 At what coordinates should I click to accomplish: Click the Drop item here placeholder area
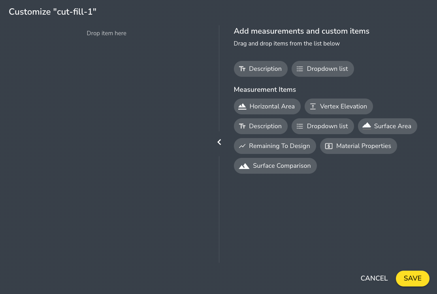tap(106, 33)
